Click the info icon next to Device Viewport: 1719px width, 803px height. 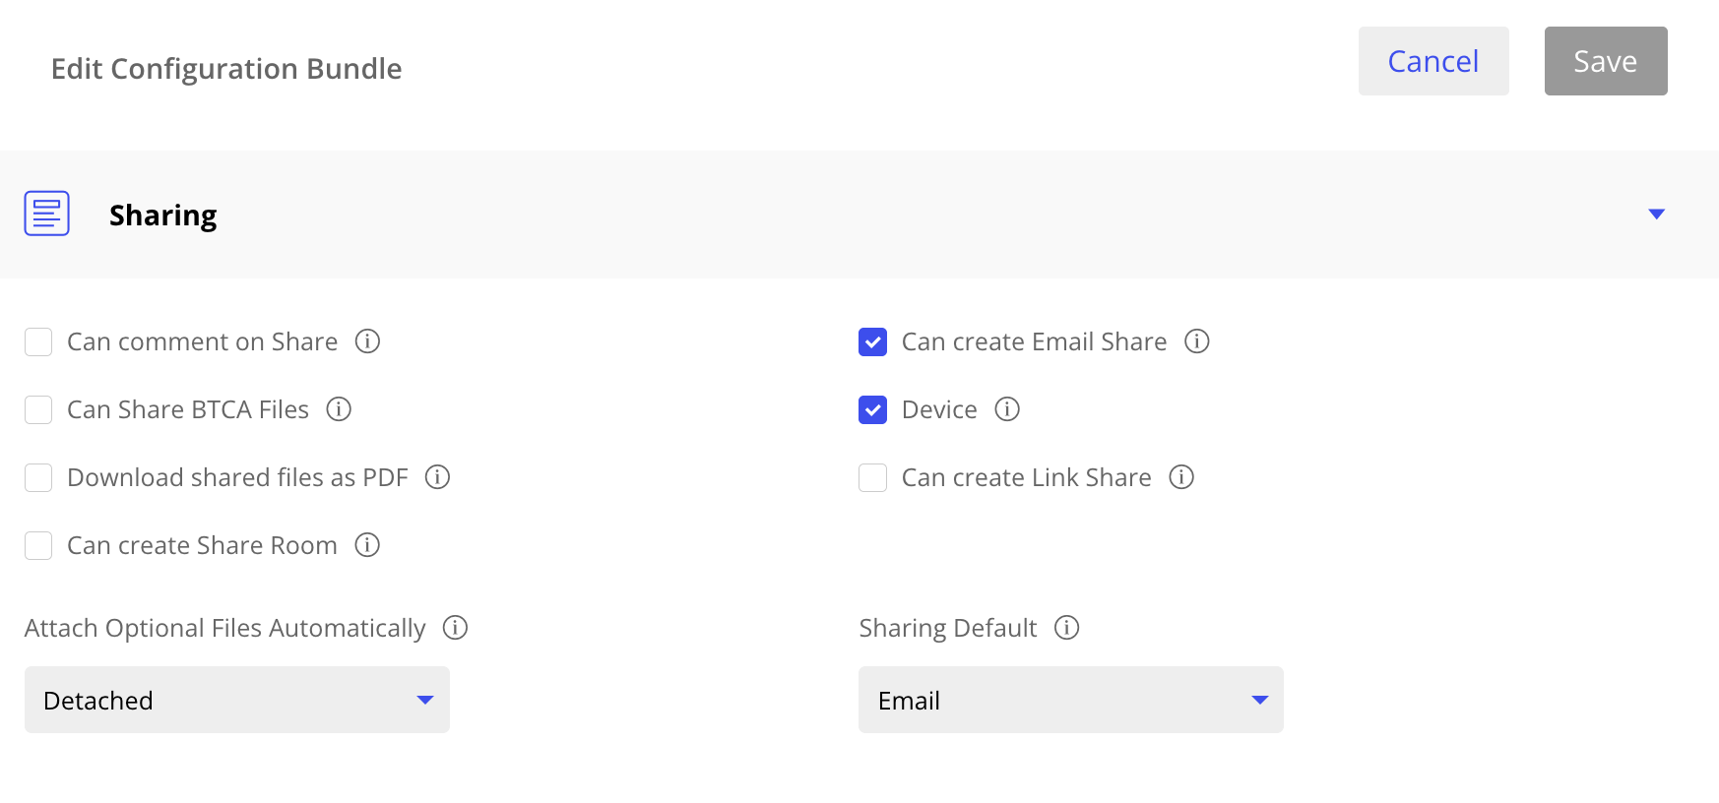1007,409
